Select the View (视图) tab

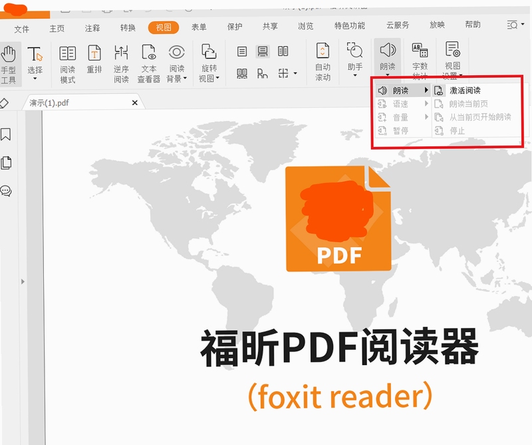point(164,27)
